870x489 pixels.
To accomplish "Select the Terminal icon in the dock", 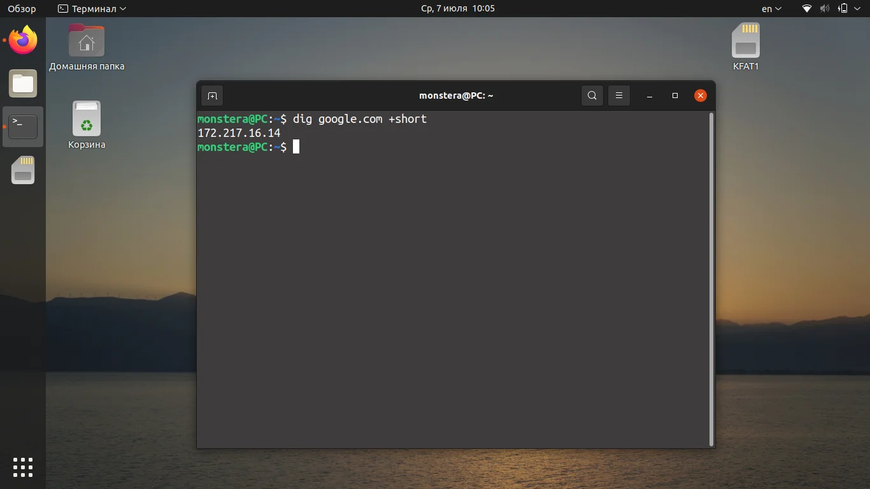I will click(x=23, y=127).
